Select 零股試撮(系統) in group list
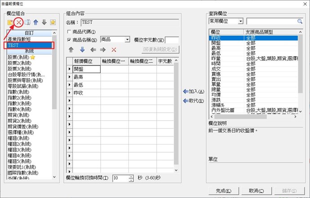The height and width of the screenshot is (198, 310). pos(29,86)
